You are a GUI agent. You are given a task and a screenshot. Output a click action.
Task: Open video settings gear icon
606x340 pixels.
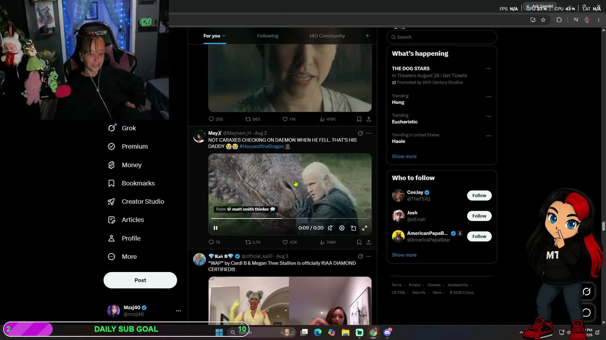[x=342, y=228]
